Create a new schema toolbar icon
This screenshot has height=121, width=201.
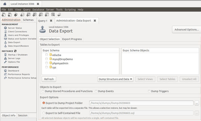coord(22,14)
